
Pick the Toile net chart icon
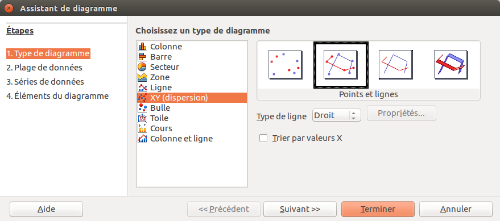click(142, 118)
